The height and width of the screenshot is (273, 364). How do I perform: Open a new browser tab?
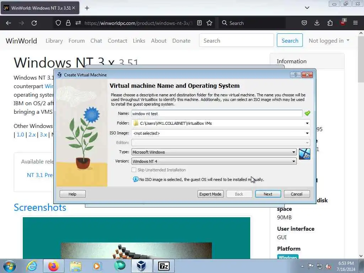pos(87,8)
